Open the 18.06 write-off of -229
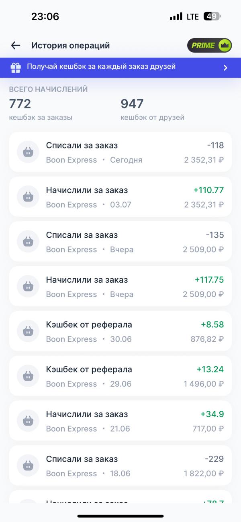This screenshot has height=522, width=241. click(x=120, y=466)
